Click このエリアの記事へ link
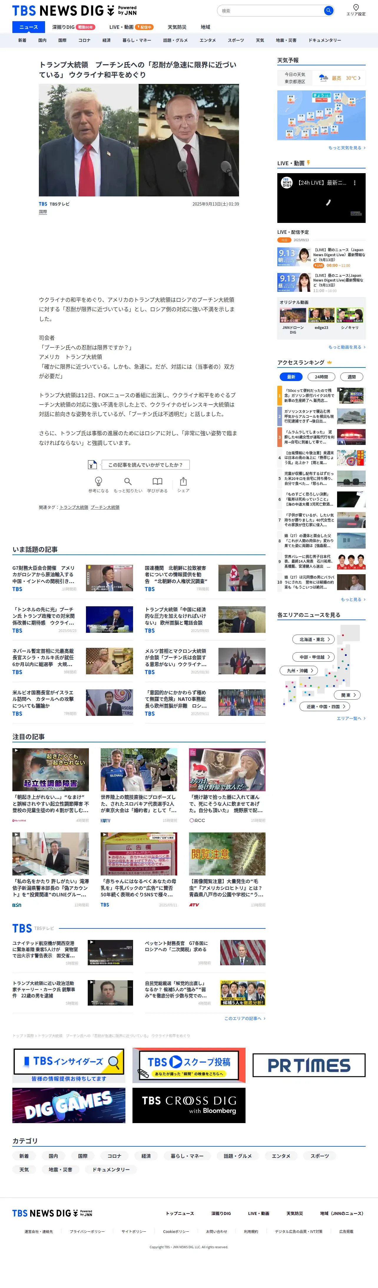The width and height of the screenshot is (378, 1288). click(245, 1019)
